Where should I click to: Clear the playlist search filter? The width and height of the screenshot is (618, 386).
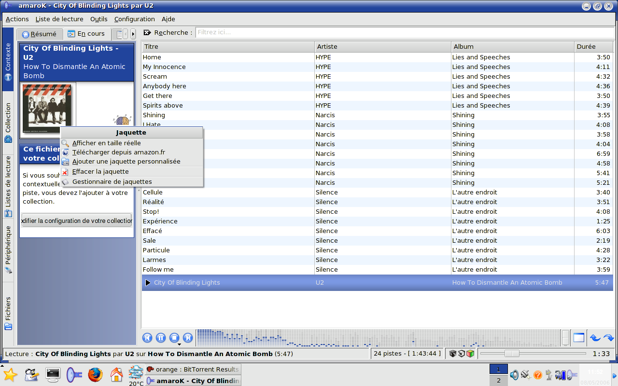coord(147,33)
